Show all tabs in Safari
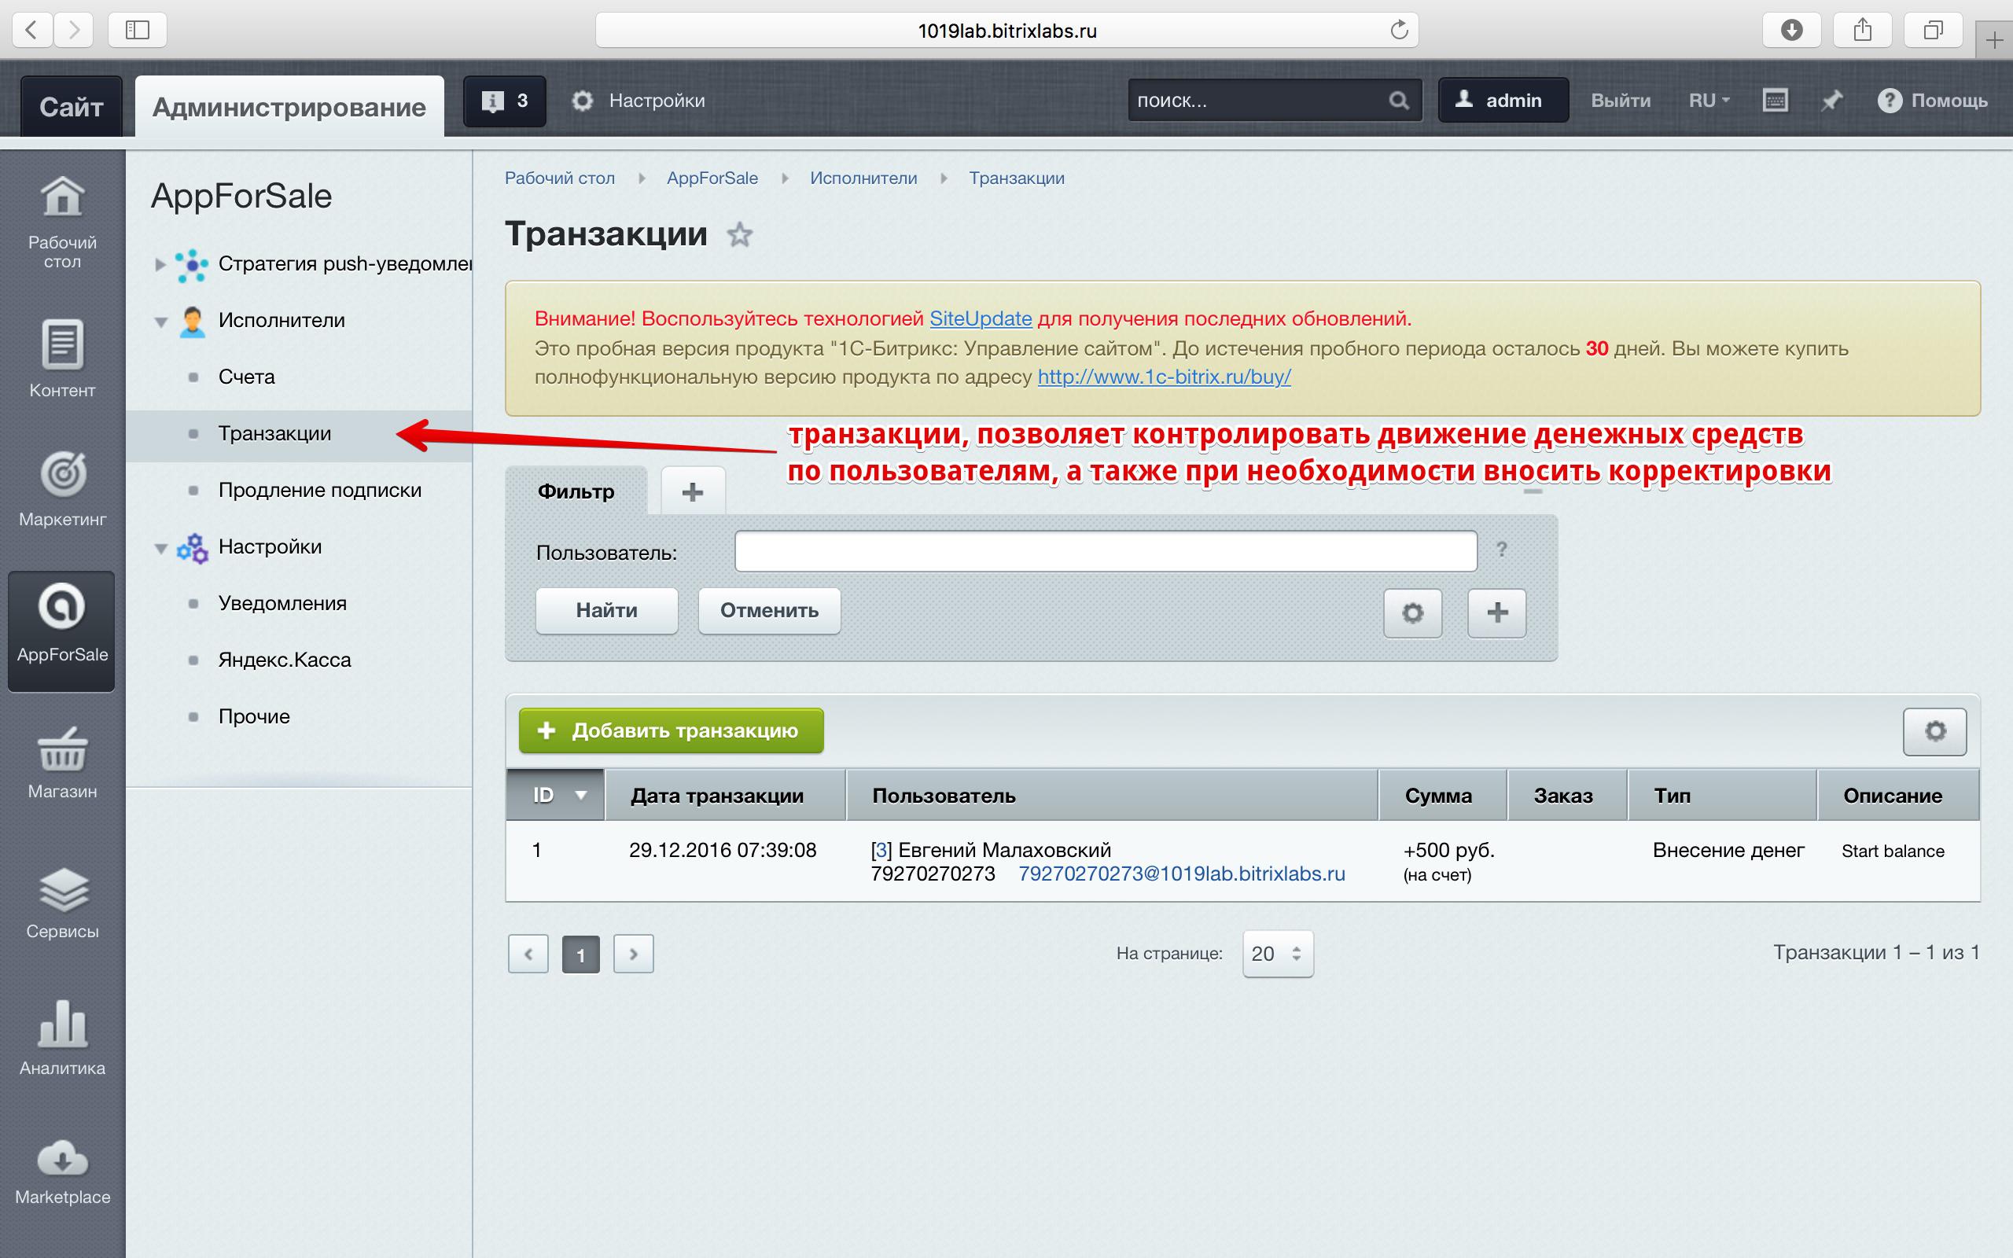Screen dimensions: 2013x1258 pos(1933,30)
